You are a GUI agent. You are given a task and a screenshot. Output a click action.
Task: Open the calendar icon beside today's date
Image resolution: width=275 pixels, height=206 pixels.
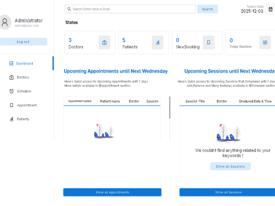270,9
